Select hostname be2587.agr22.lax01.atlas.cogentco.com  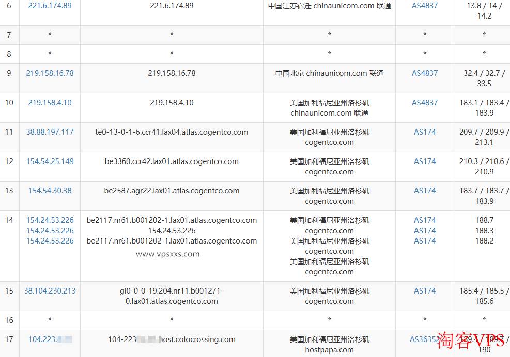pyautogui.click(x=172, y=191)
